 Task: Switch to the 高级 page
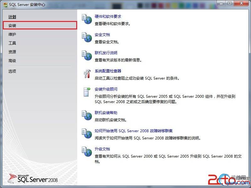(12, 60)
